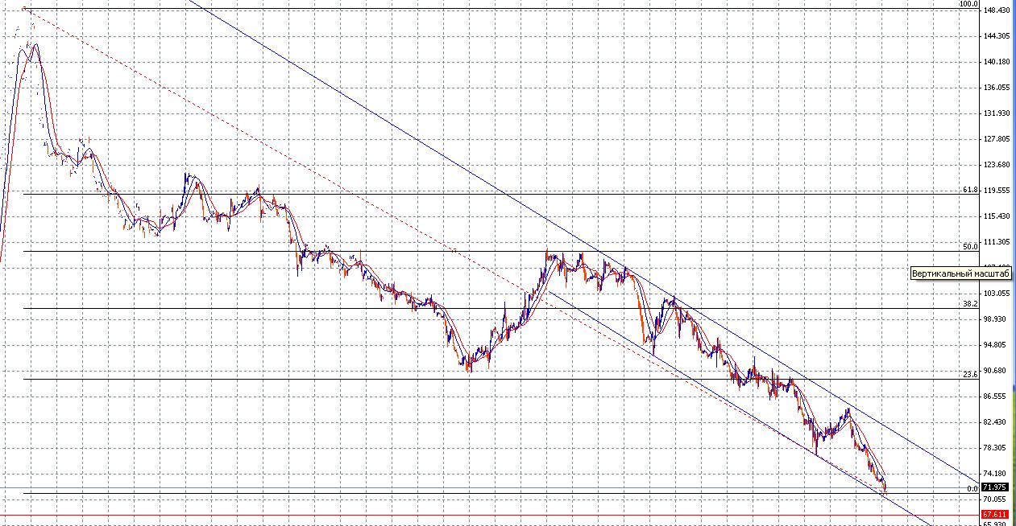The width and height of the screenshot is (1016, 526).
Task: Click the 74.180 price scale value
Action: tap(997, 474)
